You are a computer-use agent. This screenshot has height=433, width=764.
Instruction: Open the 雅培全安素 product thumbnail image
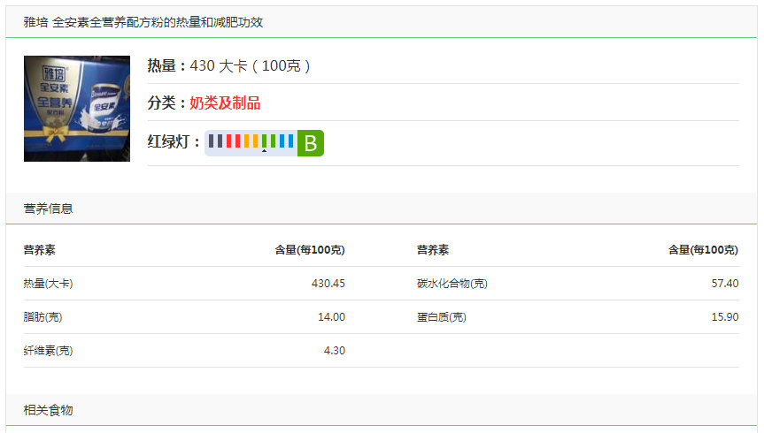(77, 109)
